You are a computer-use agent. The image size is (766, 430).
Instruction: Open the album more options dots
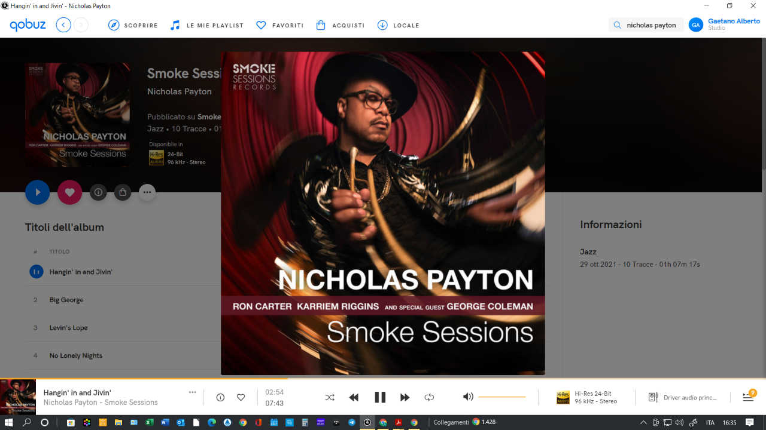pos(147,192)
